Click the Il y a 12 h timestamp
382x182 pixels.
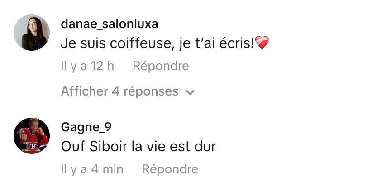(87, 66)
